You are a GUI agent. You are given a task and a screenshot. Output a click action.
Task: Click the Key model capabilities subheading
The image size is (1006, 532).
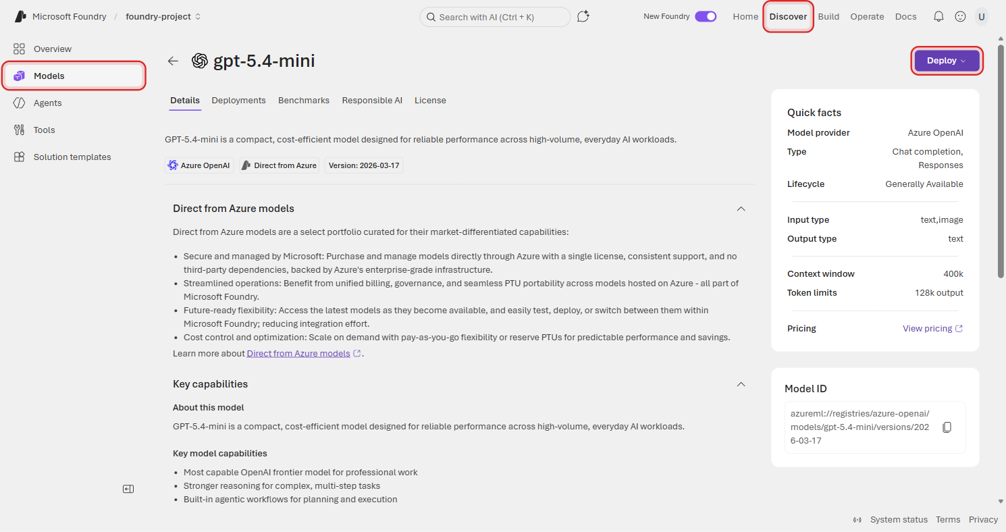(220, 454)
